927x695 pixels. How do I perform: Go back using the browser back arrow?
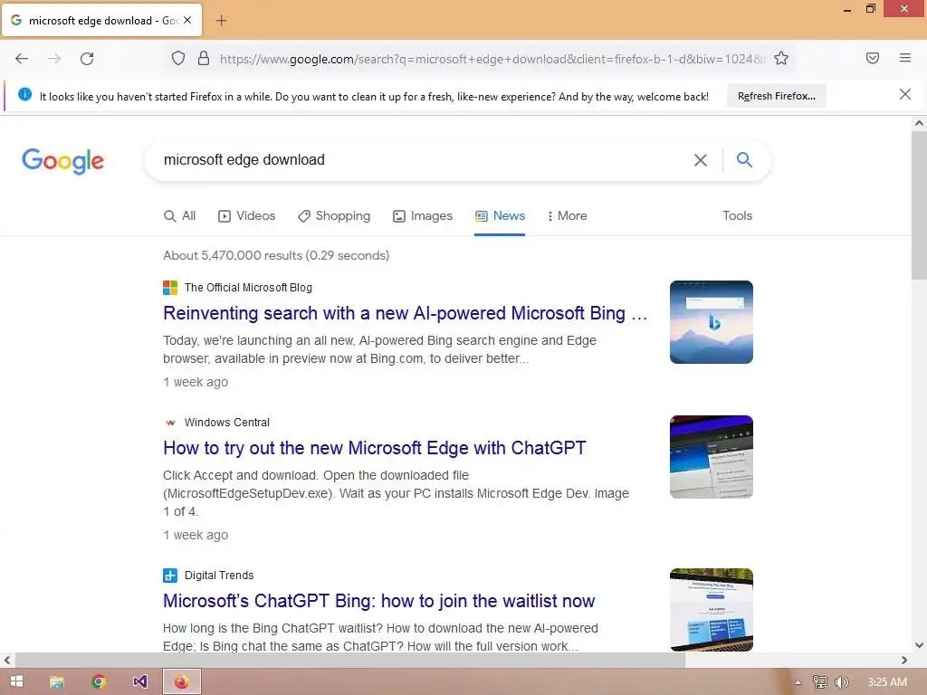tap(22, 59)
